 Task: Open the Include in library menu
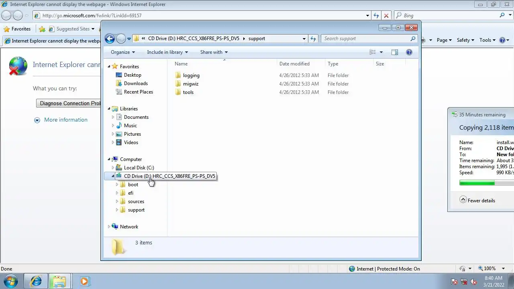click(167, 52)
